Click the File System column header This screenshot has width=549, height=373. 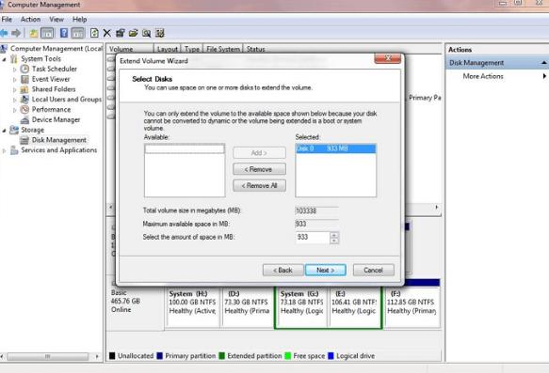point(223,49)
